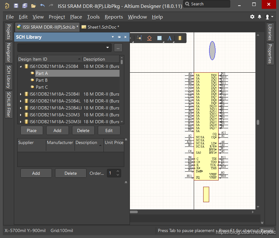Collapse the lower section double chevron
Viewport: 279px width, 238px height.
coord(126,182)
